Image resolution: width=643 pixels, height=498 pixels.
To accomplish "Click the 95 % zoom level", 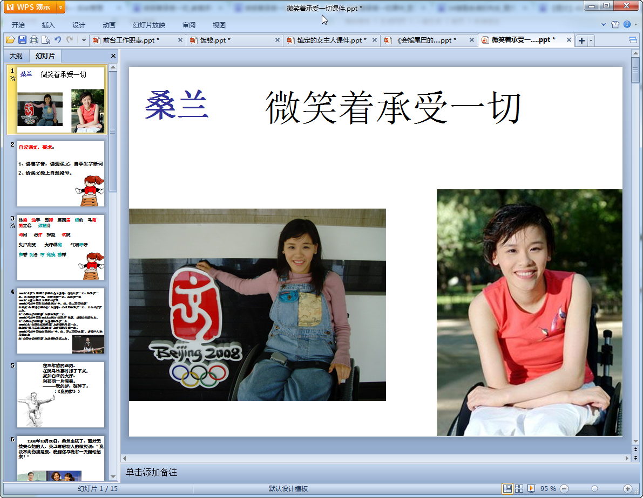I will (548, 489).
